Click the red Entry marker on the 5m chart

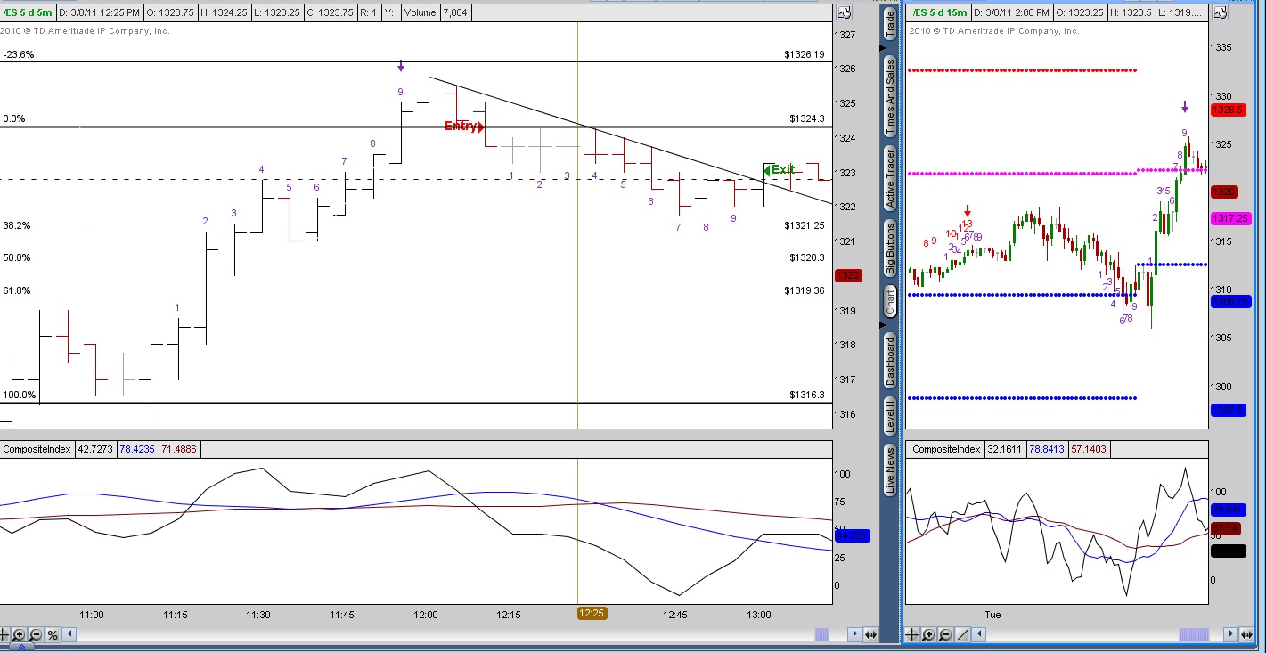[x=464, y=127]
